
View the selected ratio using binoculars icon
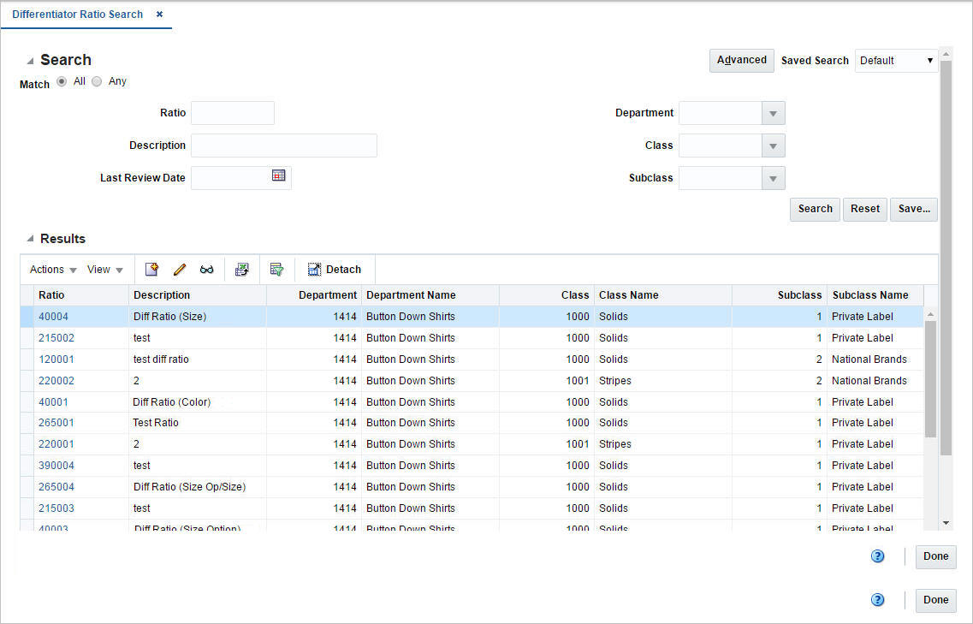tap(207, 269)
